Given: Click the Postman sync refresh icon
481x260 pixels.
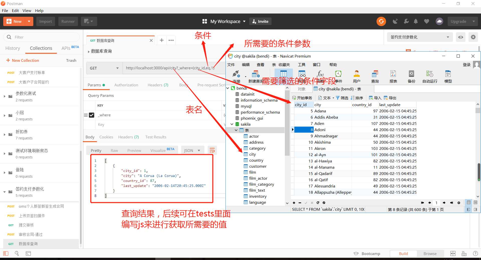Looking at the screenshot, I should pos(381,22).
